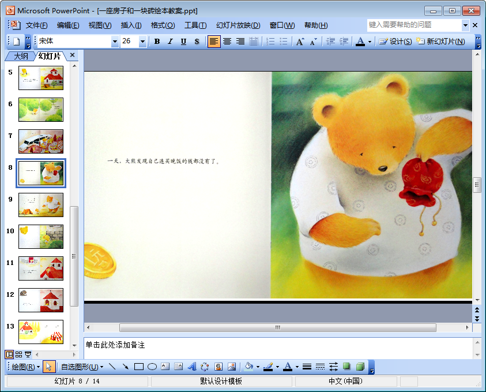Click the 设计(S) design button
The image size is (486, 392).
tap(395, 42)
